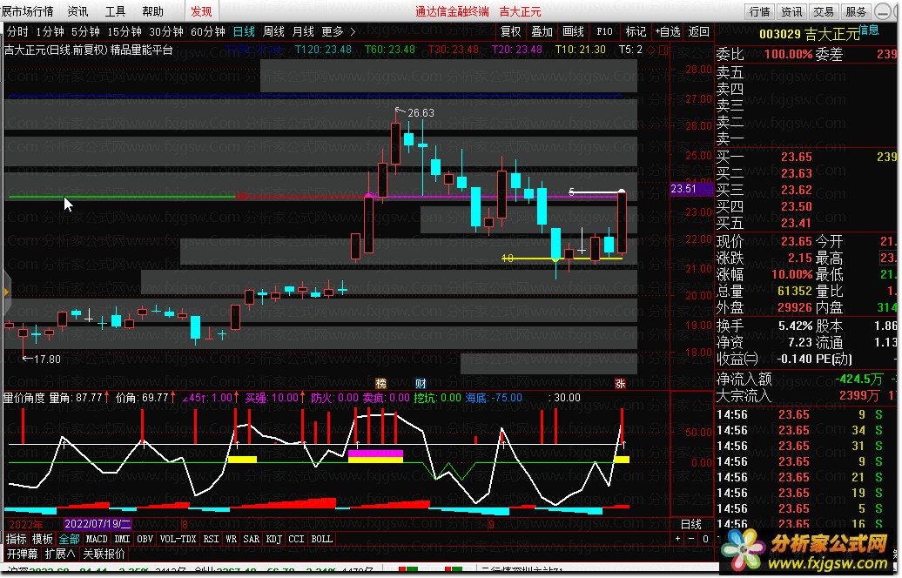Click the 17.80 low price label

(x=47, y=359)
